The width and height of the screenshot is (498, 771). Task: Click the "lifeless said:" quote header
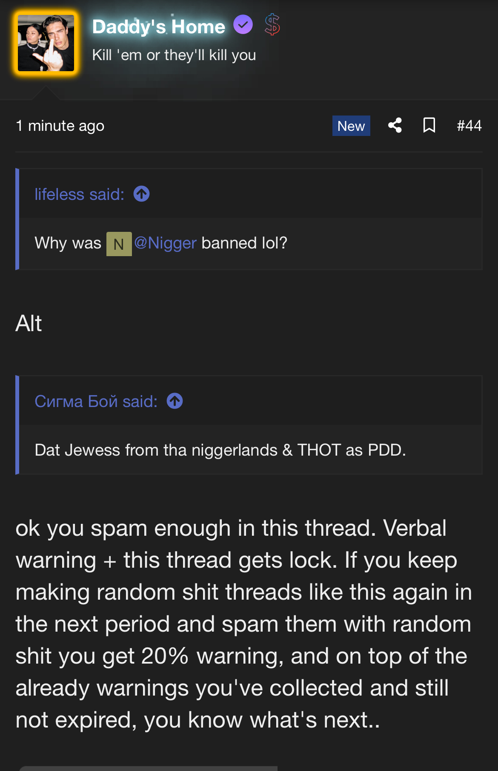pos(80,194)
